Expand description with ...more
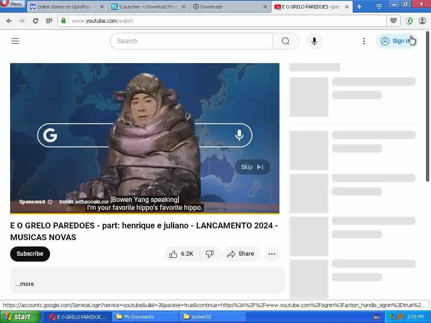431x323 pixels. [x=24, y=284]
